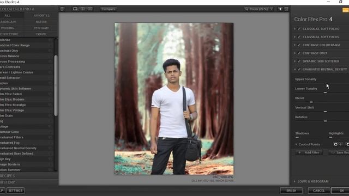Click the Vertical Shift slider handle
The height and width of the screenshot is (196, 349).
(x=325, y=112)
